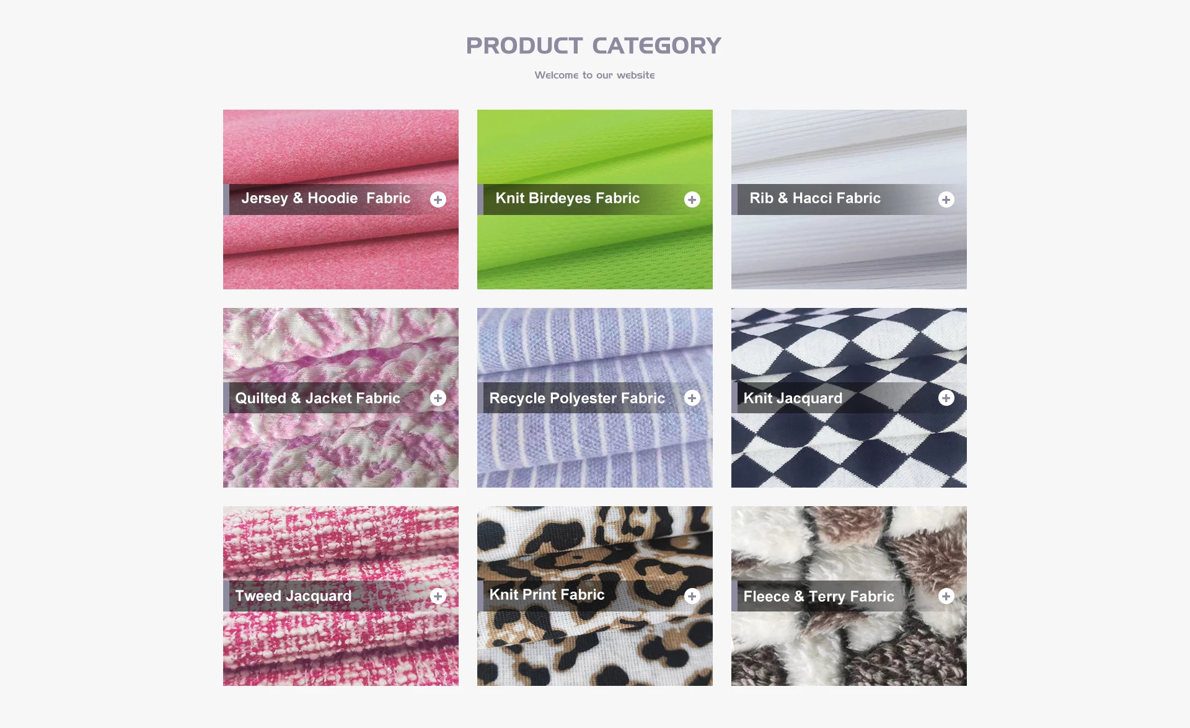
Task: Open the Tweed Jacquard category label
Action: pos(293,596)
